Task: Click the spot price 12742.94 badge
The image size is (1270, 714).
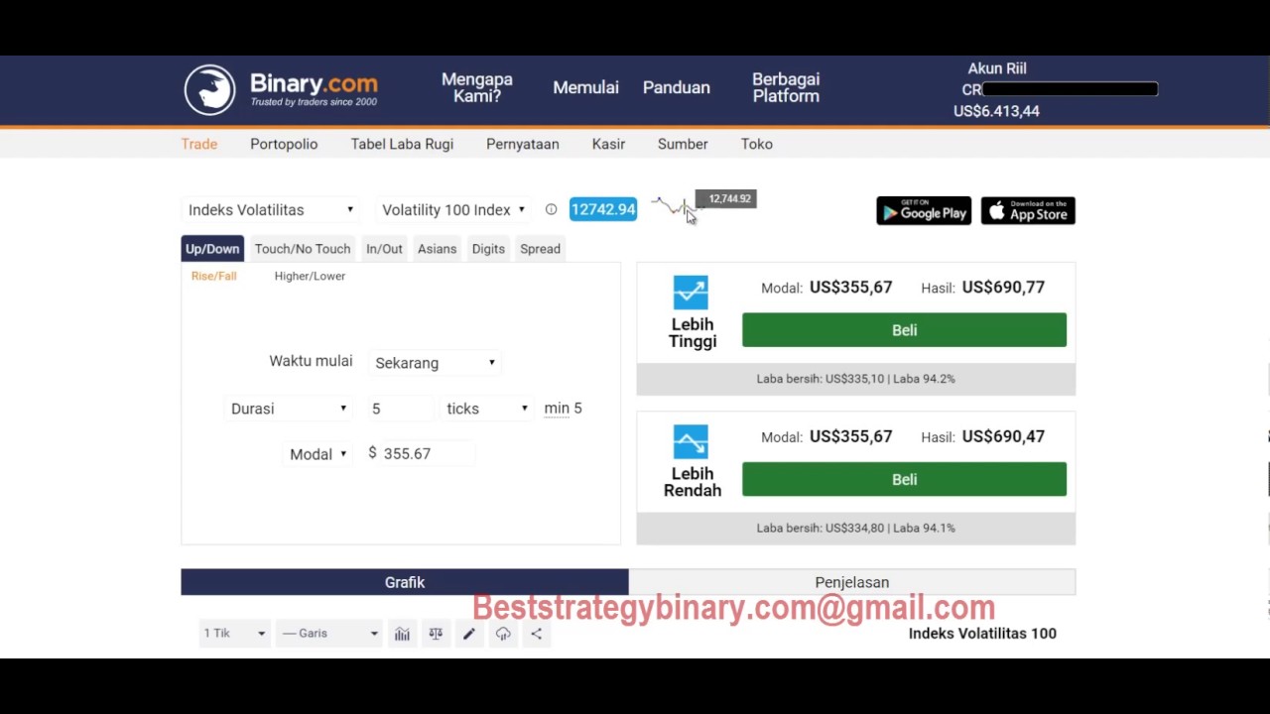Action: [603, 209]
